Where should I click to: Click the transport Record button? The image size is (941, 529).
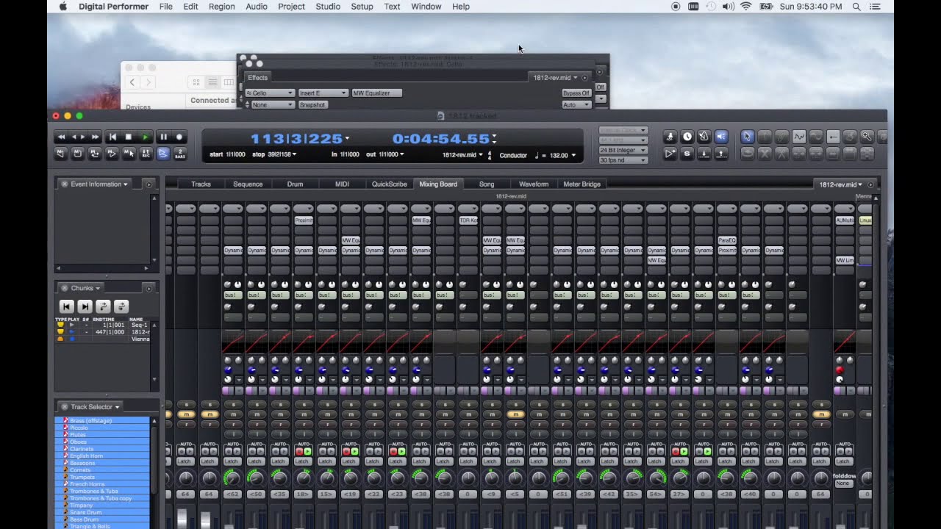pos(179,137)
